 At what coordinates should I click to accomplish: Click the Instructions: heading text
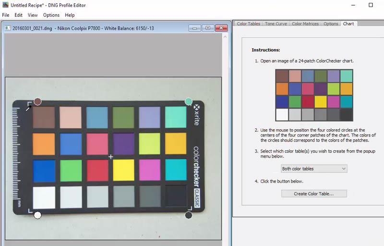pos(266,50)
